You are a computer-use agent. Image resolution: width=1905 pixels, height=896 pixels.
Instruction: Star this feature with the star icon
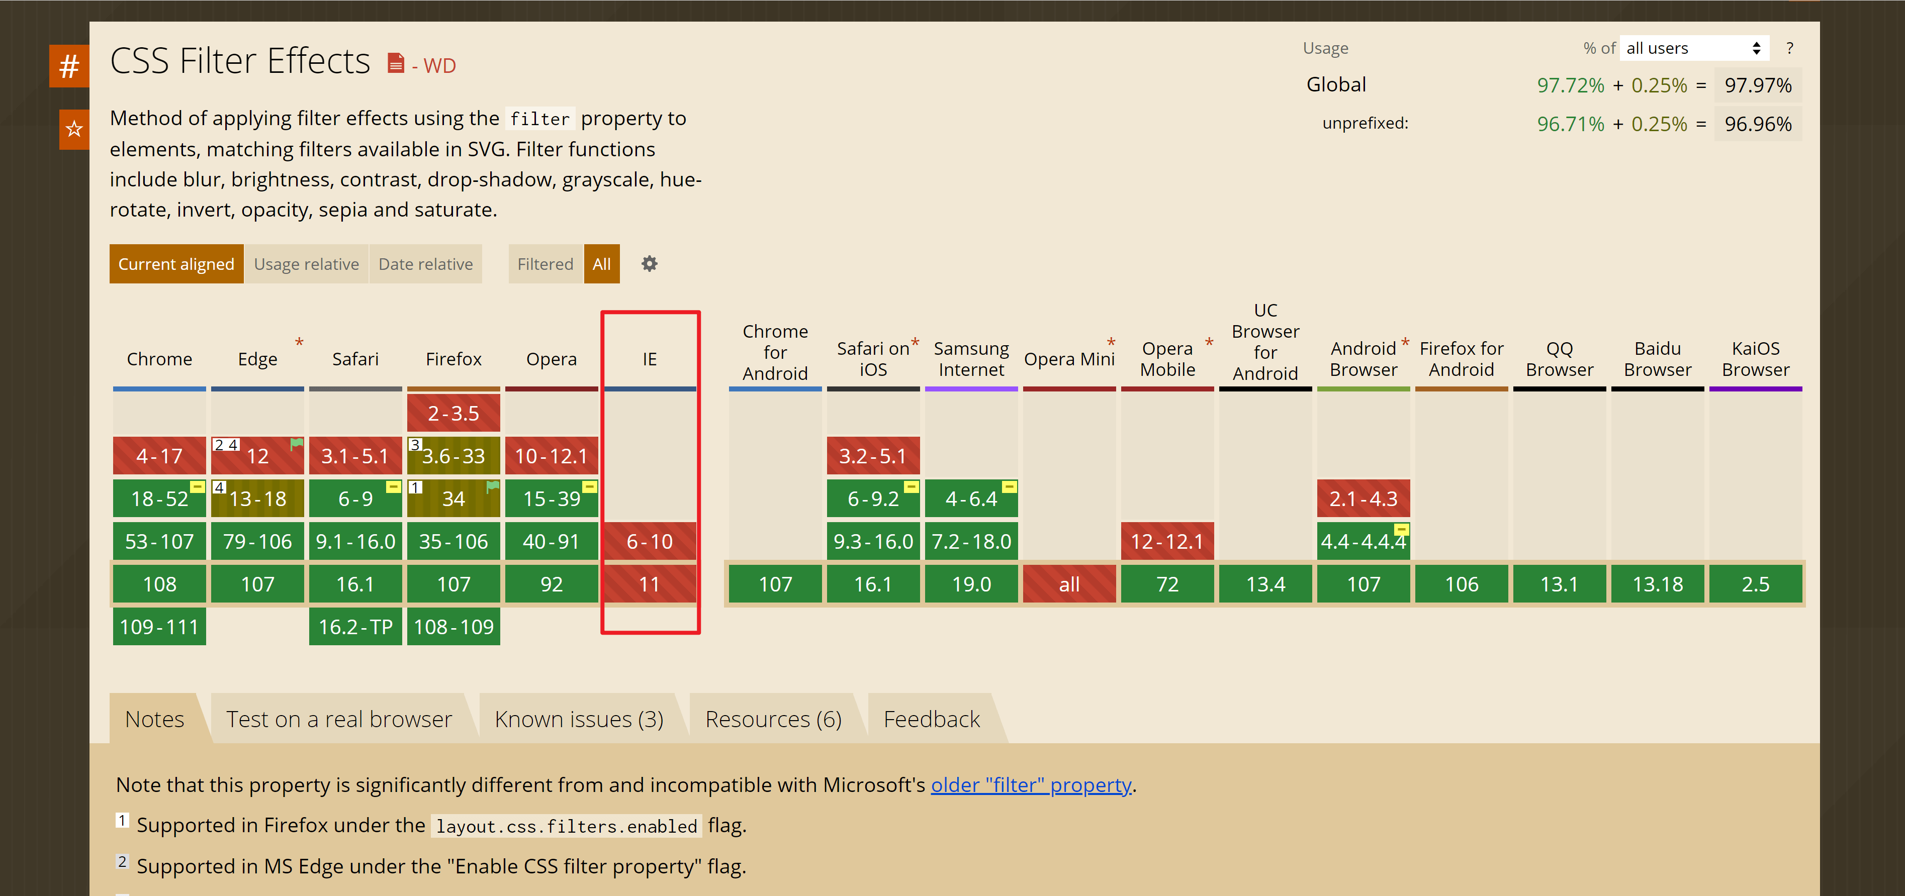[73, 129]
